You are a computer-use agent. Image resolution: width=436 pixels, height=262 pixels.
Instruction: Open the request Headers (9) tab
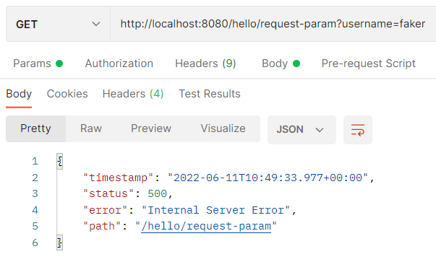(205, 64)
